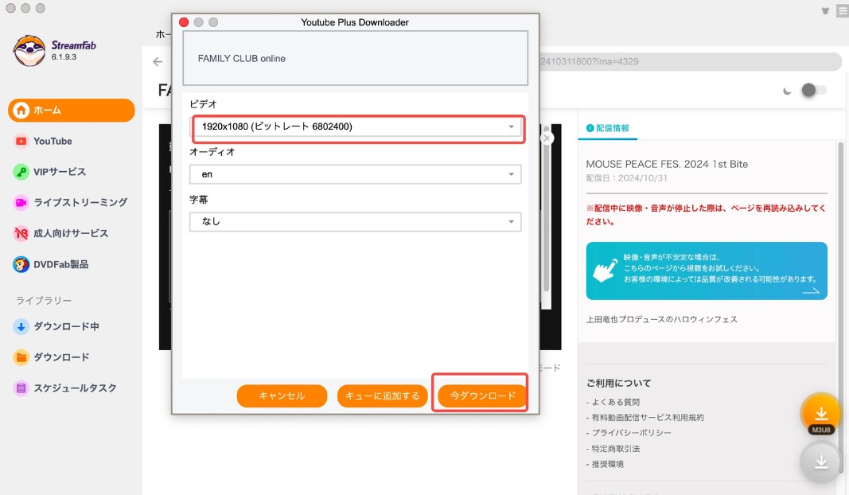This screenshot has width=849, height=495.
Task: Open the 推奨環境 link
Action: pos(608,464)
